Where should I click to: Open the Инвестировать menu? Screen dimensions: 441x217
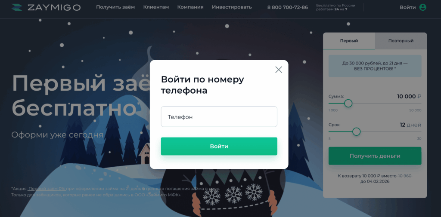click(x=232, y=7)
